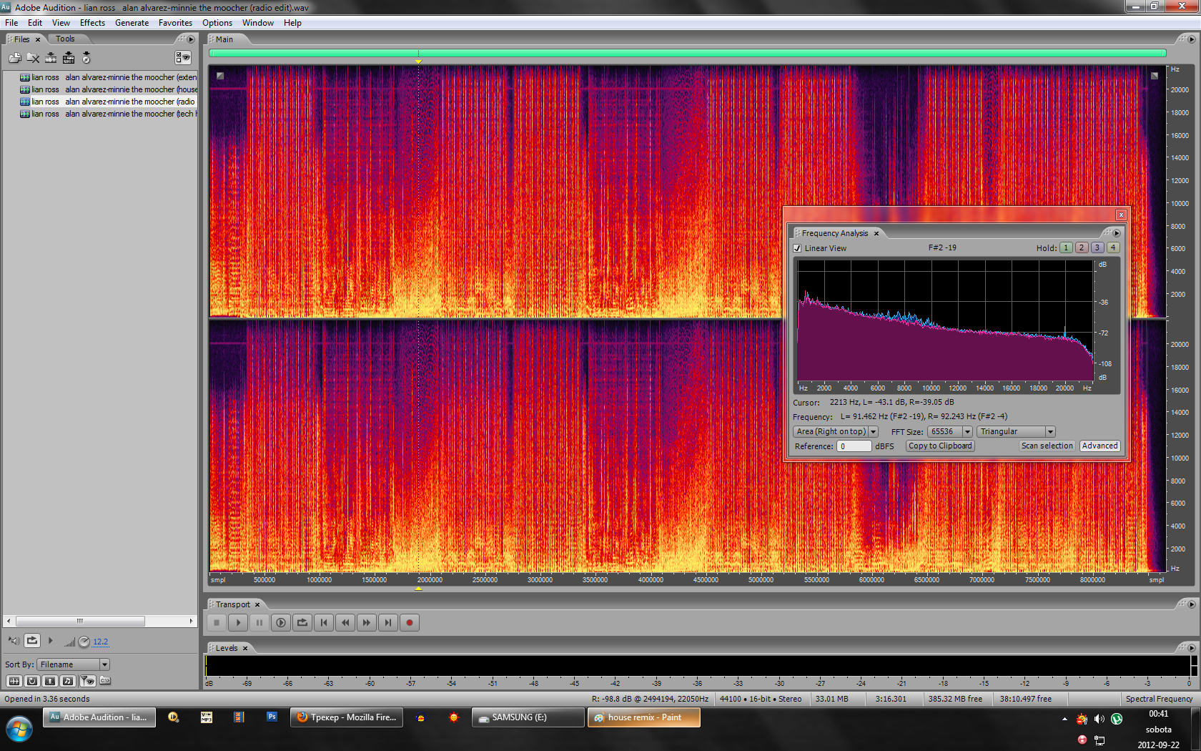Click Play Looped in Transport panel
Viewport: 1201px width, 751px height.
tap(302, 623)
